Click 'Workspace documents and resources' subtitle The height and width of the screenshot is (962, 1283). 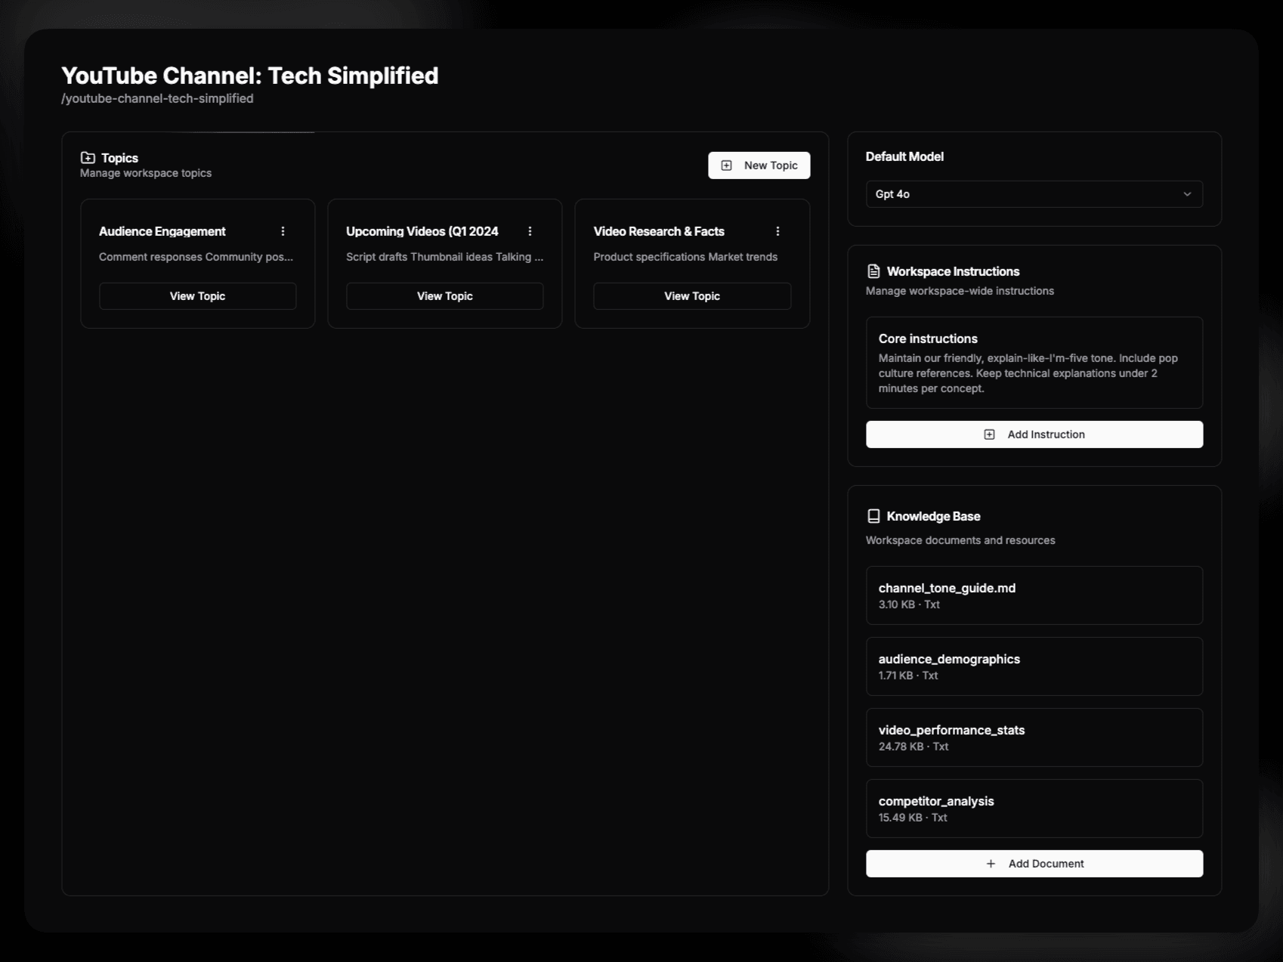click(x=960, y=540)
